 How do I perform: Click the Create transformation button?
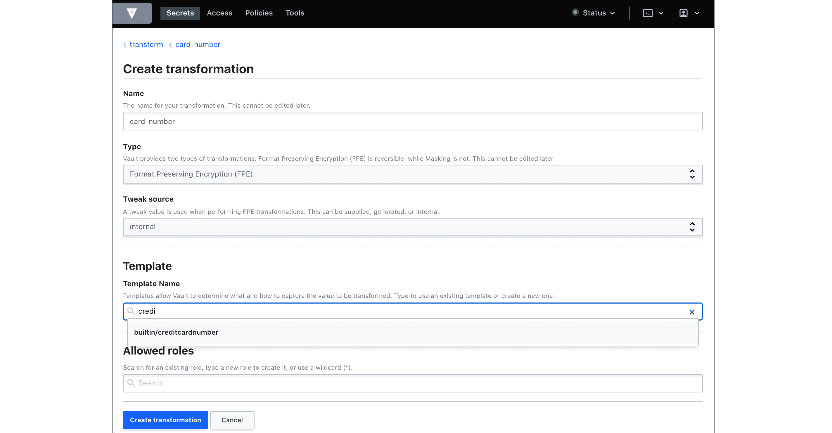(165, 420)
